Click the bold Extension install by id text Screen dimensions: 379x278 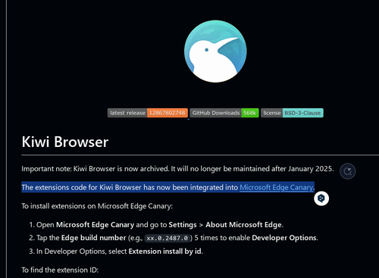click(x=165, y=251)
